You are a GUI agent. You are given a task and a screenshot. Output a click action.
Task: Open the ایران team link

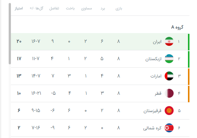(x=157, y=42)
